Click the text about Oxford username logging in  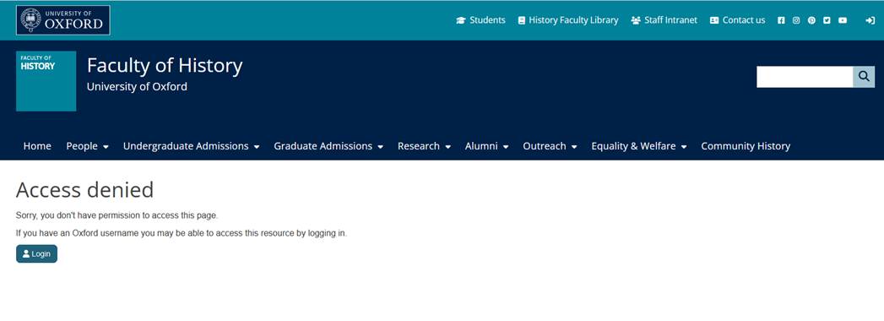pos(182,233)
